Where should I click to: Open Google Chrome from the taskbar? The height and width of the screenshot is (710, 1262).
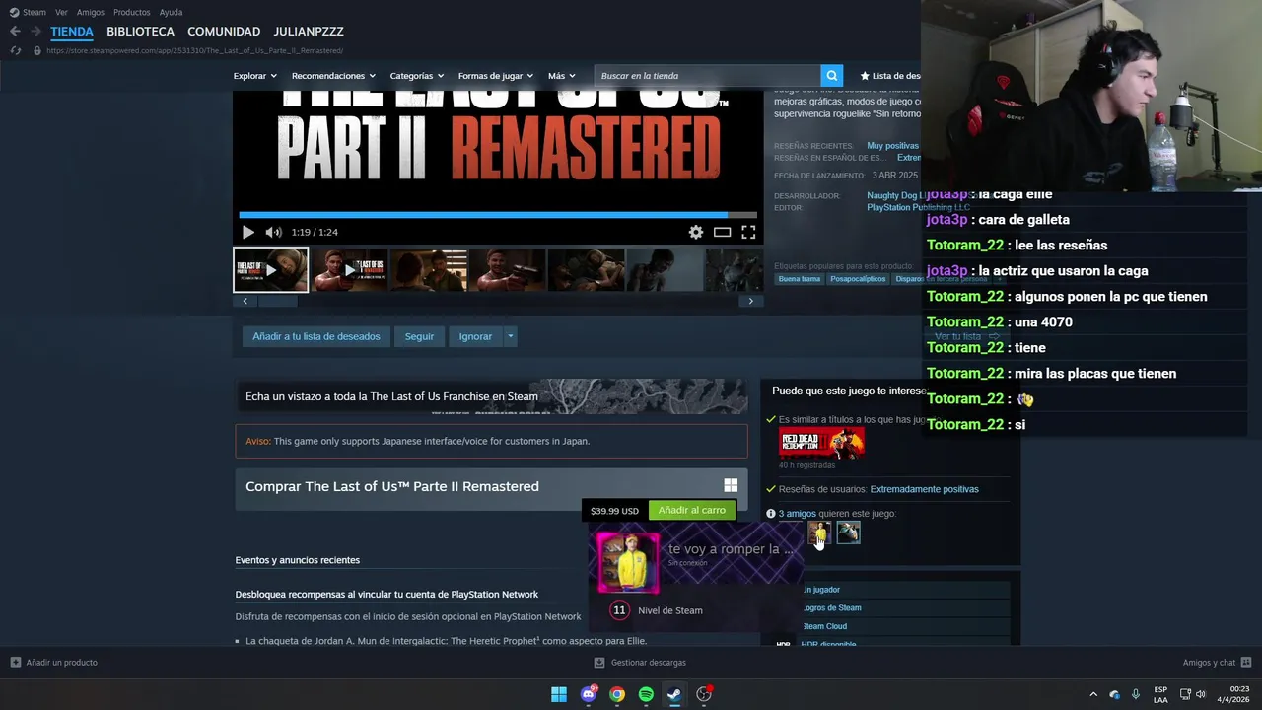click(617, 694)
